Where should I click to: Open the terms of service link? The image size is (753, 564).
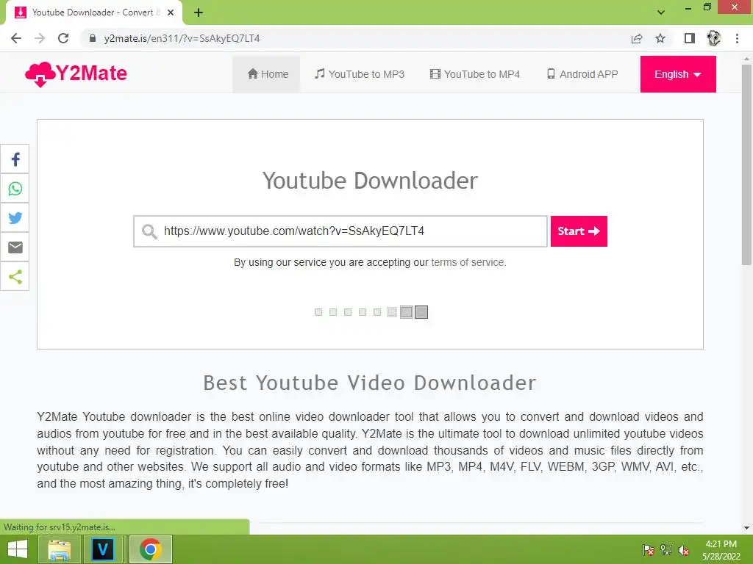pyautogui.click(x=467, y=262)
